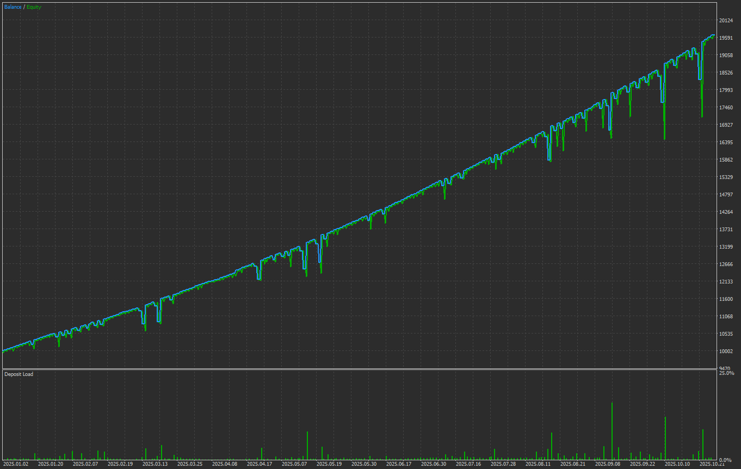Select the 2025.03.25 date on the axis
This screenshot has width=741, height=469.
[190, 464]
